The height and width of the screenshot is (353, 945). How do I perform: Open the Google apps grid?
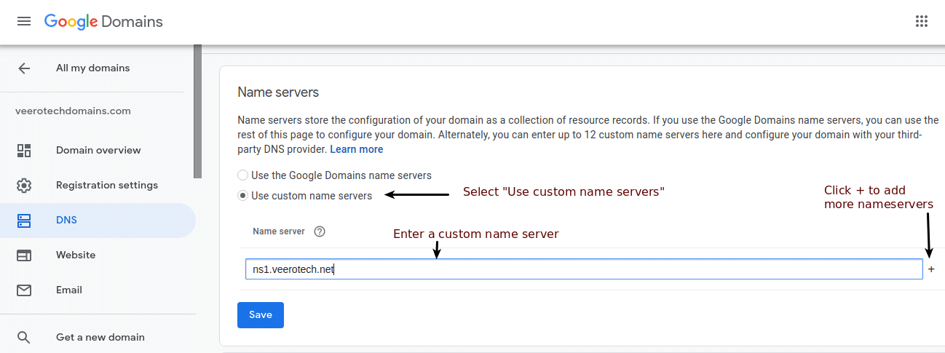pyautogui.click(x=922, y=21)
